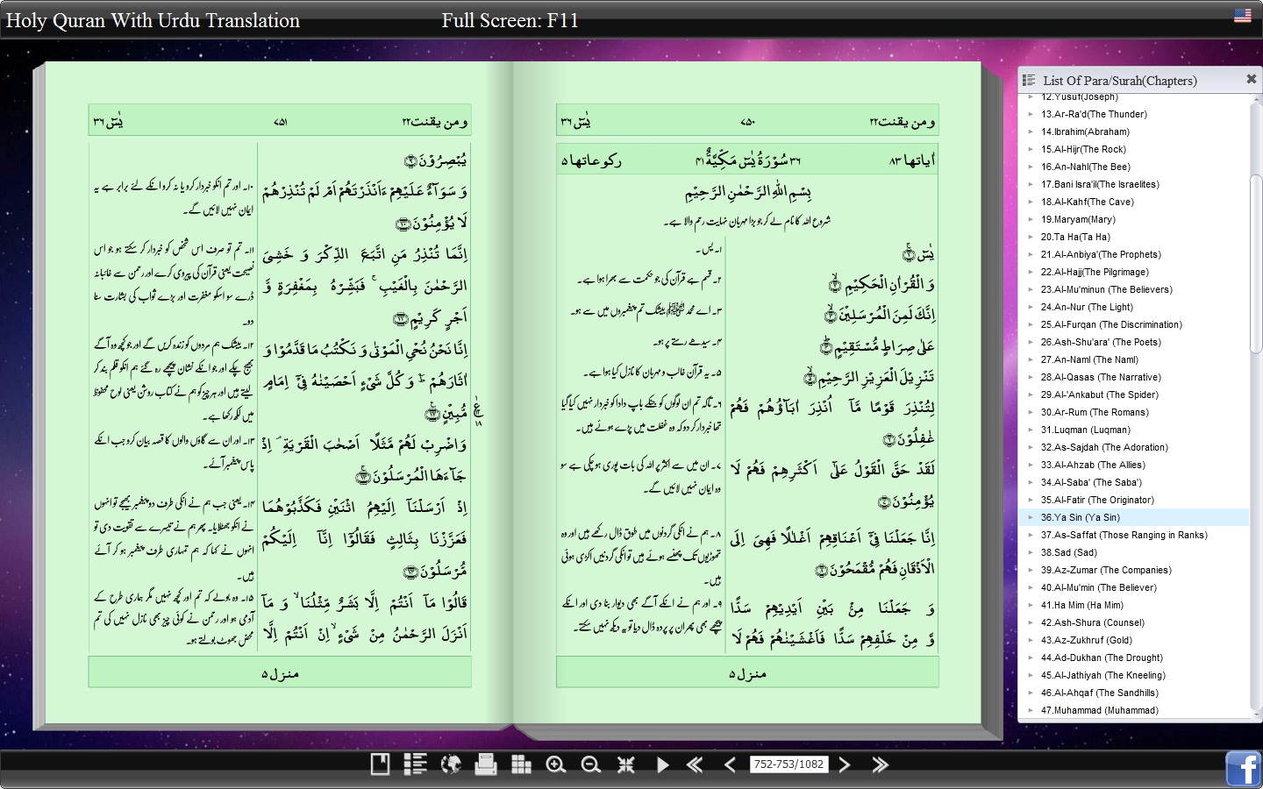
Task: Jump to the last page
Action: point(878,764)
